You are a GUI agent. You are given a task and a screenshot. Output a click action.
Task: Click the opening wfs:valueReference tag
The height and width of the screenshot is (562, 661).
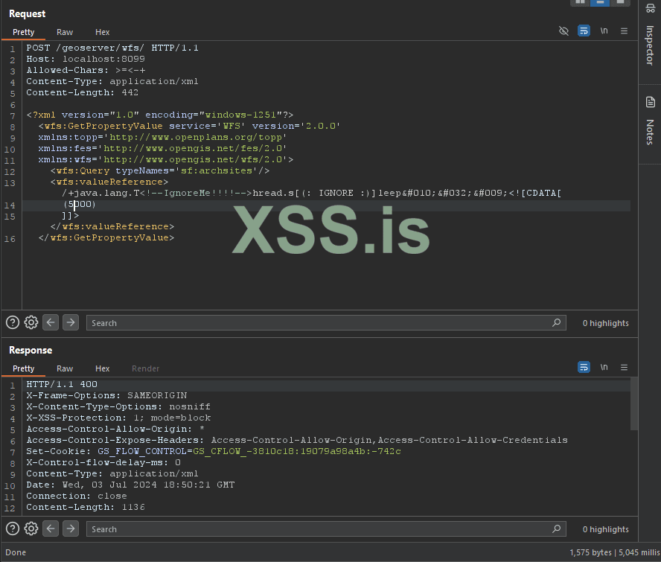tap(109, 182)
